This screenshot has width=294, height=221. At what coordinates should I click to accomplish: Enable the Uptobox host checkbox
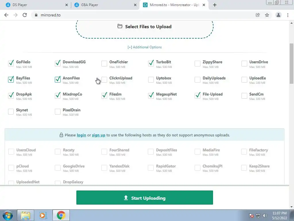pyautogui.click(x=151, y=79)
